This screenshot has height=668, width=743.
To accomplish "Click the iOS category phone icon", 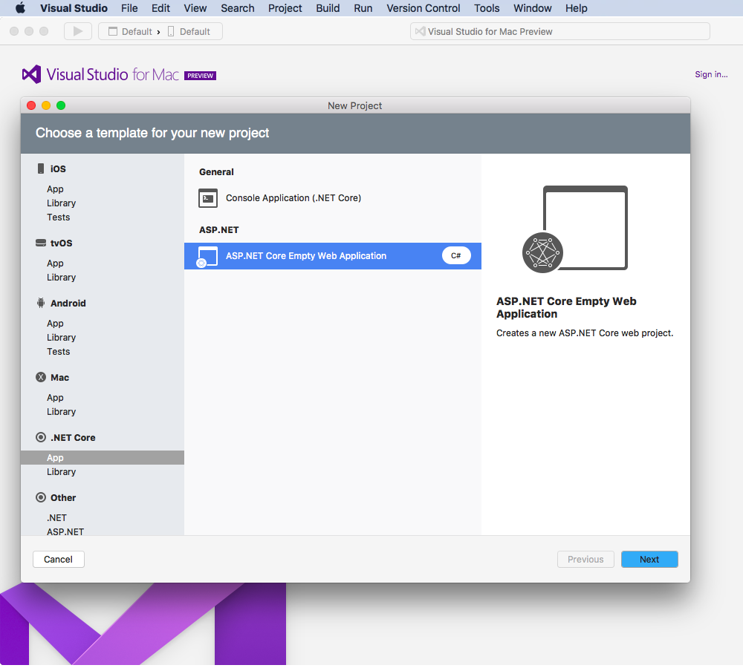I will point(41,168).
